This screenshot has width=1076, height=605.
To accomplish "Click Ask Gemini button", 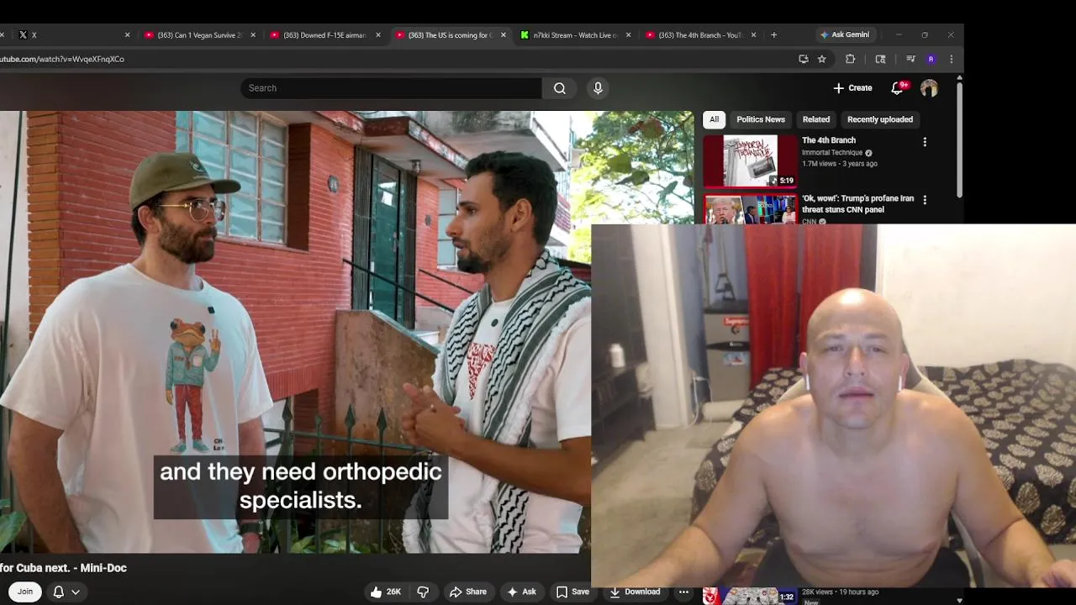I will point(845,34).
